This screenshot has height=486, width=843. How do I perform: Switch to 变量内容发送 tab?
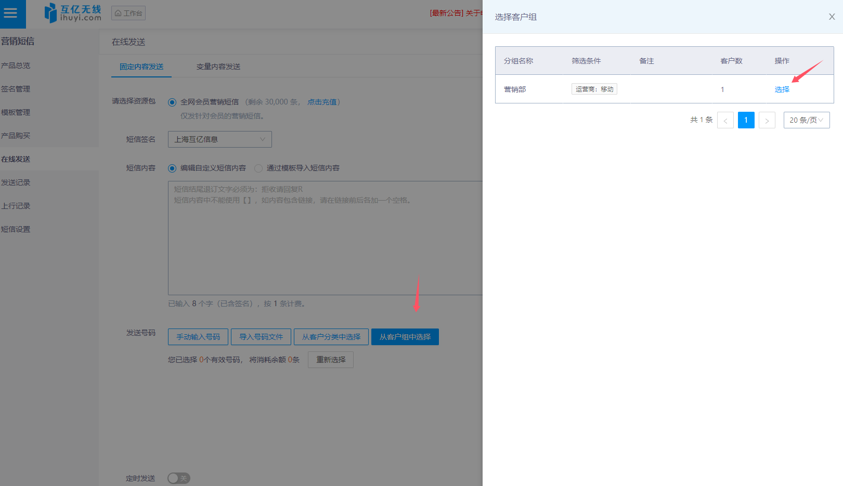point(218,67)
